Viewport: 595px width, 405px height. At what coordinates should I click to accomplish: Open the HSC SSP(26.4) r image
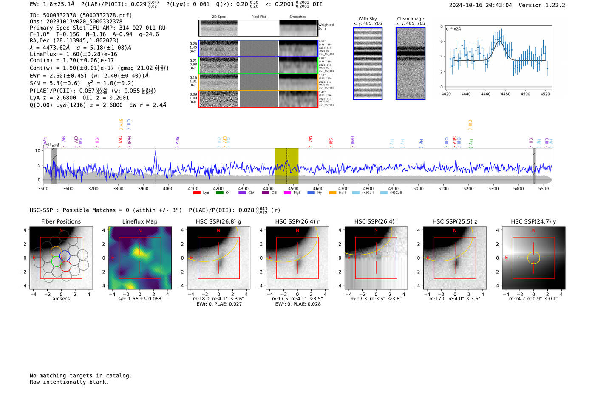coord(297,258)
